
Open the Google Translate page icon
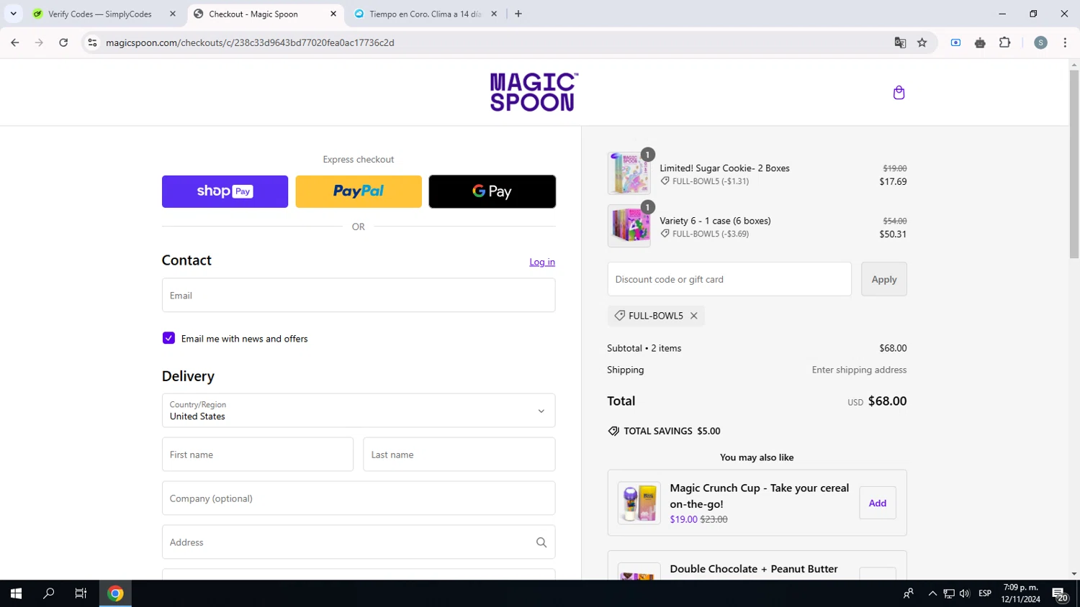tap(900, 42)
